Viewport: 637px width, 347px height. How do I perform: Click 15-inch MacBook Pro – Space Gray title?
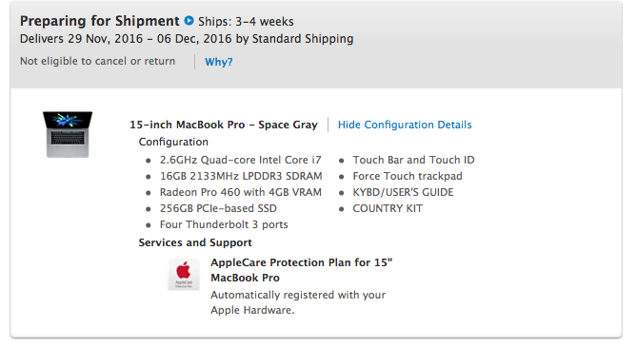[224, 125]
